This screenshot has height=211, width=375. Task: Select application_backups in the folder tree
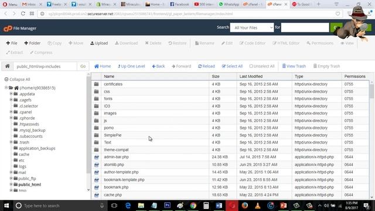click(x=37, y=148)
